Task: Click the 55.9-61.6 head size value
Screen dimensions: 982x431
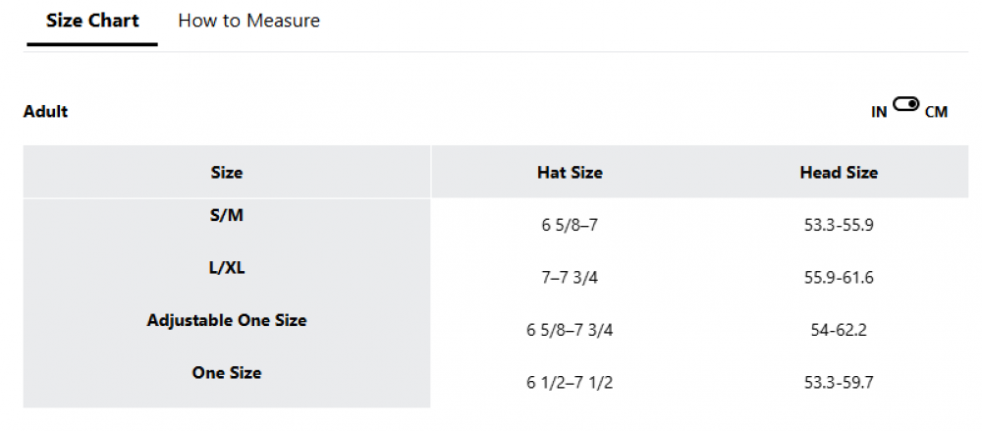Action: point(839,277)
